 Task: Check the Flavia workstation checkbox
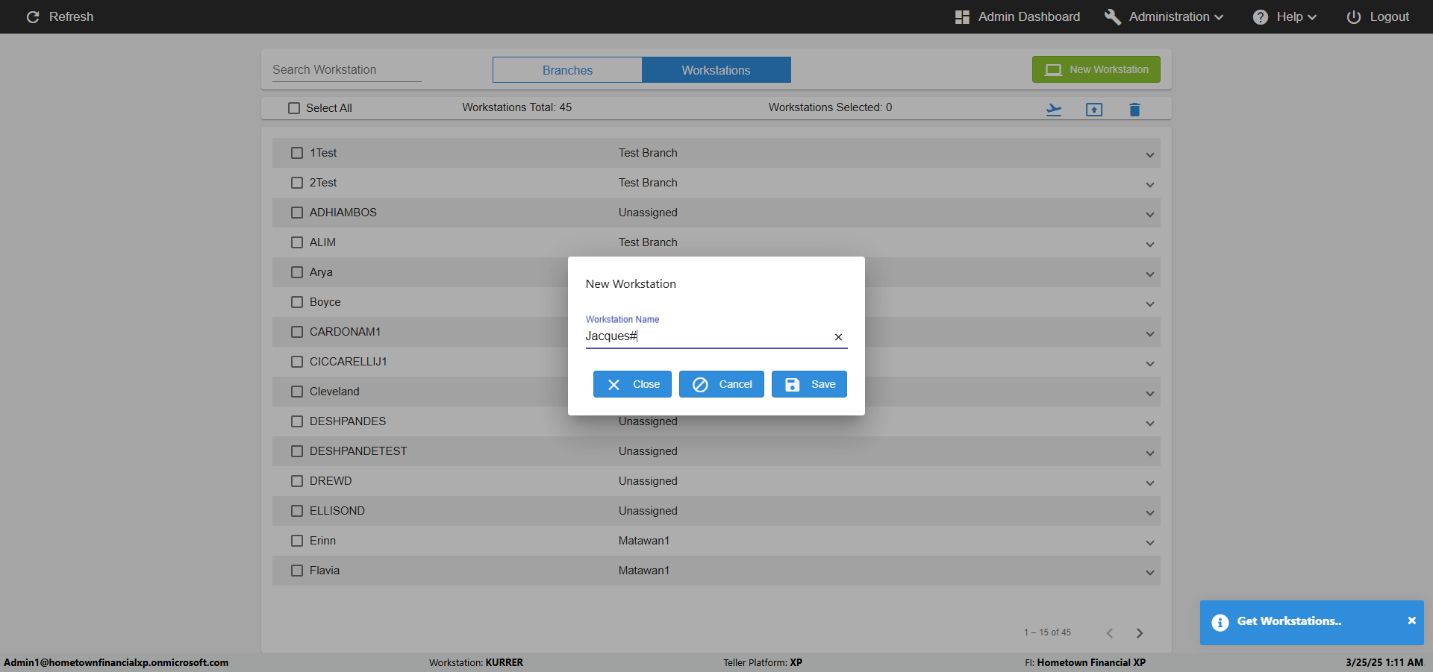coord(297,571)
